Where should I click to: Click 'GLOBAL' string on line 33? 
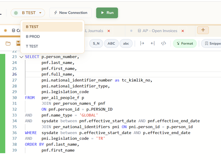click(x=89, y=115)
